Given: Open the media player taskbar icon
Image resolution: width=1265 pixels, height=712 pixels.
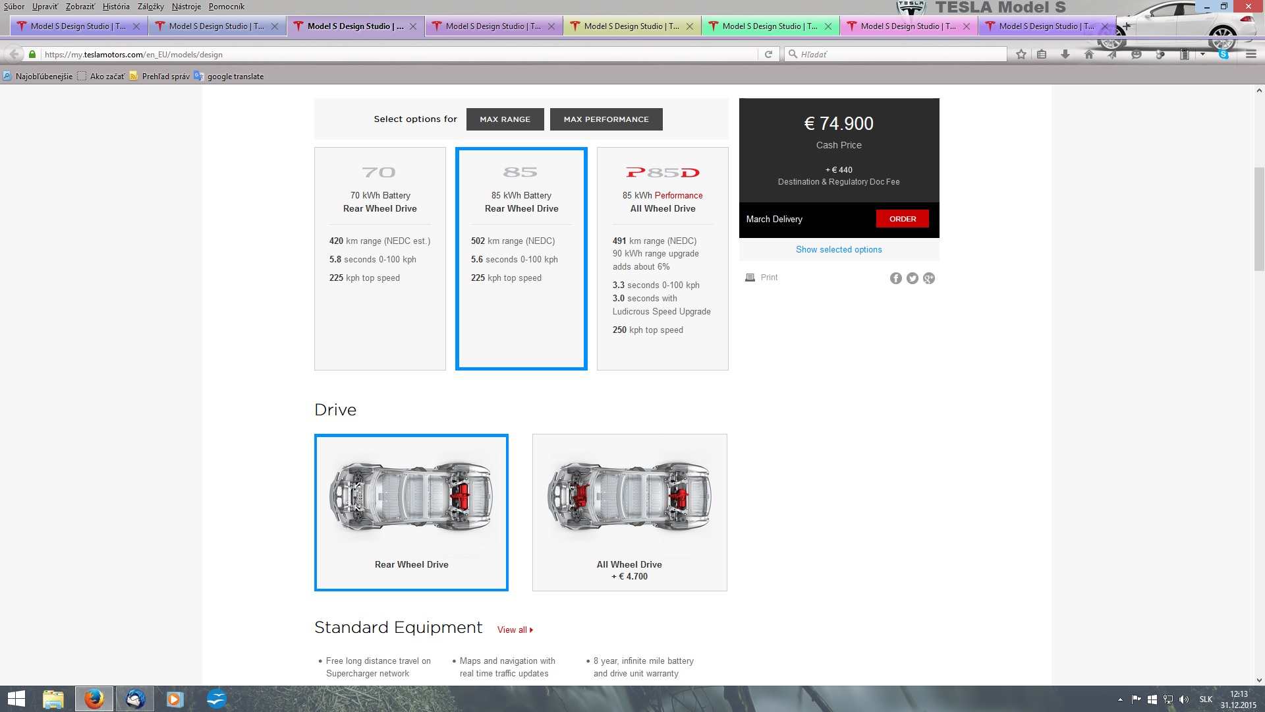Looking at the screenshot, I should 175,699.
